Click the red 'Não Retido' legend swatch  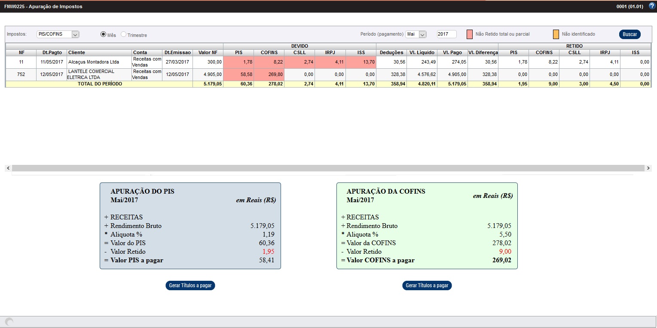click(470, 34)
